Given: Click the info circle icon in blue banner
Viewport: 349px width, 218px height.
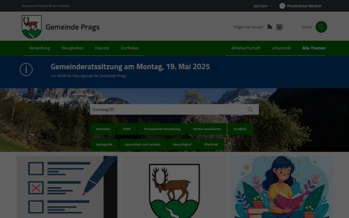Looking at the screenshot, I should pyautogui.click(x=26, y=70).
